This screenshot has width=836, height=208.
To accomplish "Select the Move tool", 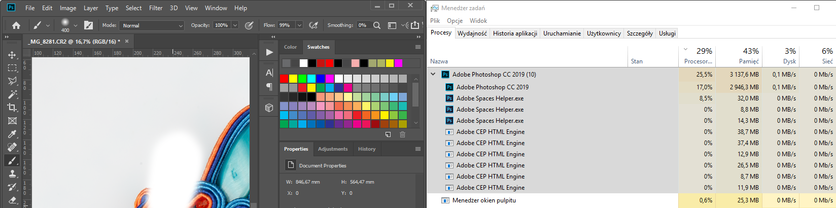I will [x=12, y=55].
